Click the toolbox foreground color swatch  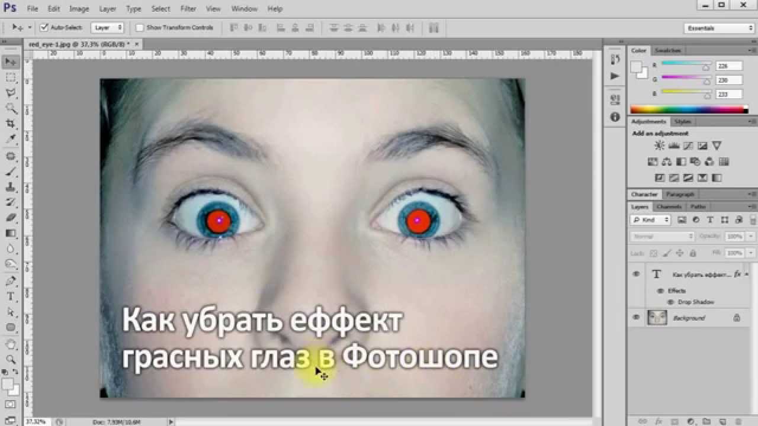coord(8,385)
